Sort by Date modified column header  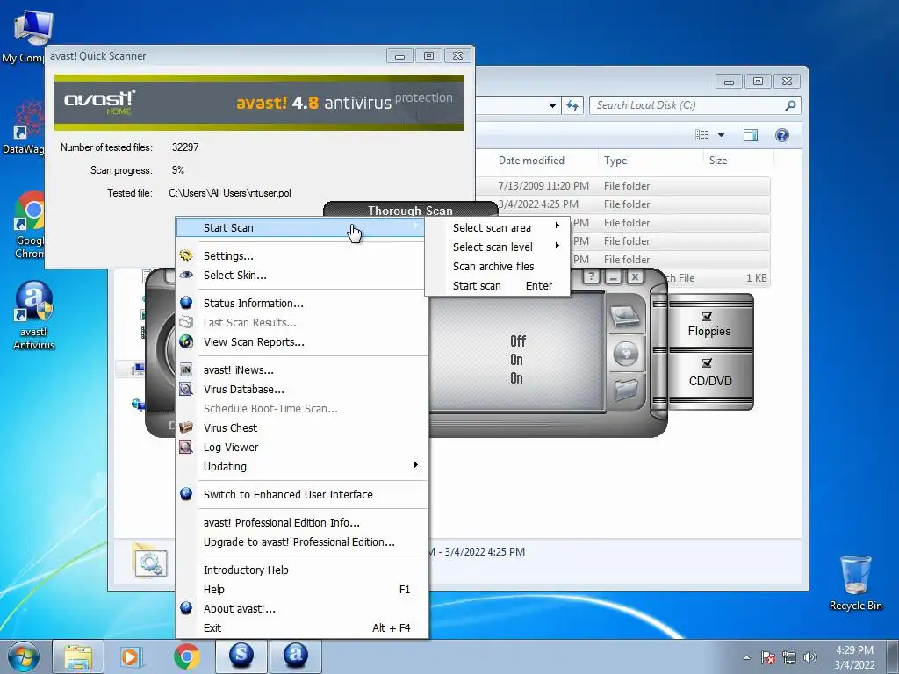pyautogui.click(x=544, y=161)
